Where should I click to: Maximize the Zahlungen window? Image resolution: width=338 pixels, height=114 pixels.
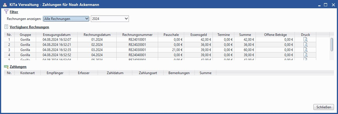click(325, 5)
